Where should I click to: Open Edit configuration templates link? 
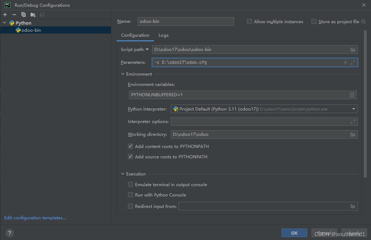pos(35,218)
